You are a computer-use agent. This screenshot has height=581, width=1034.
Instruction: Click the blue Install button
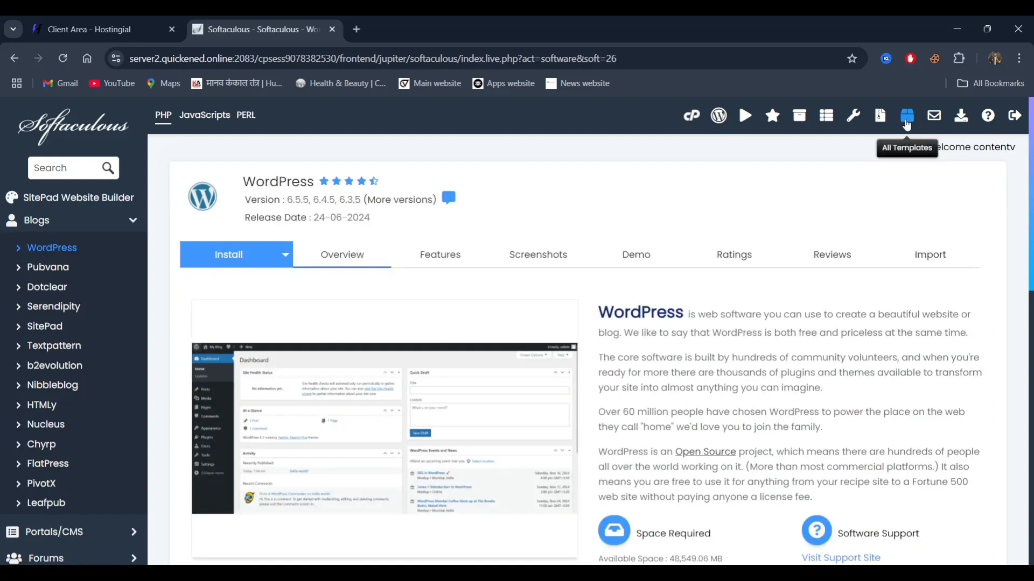(229, 254)
